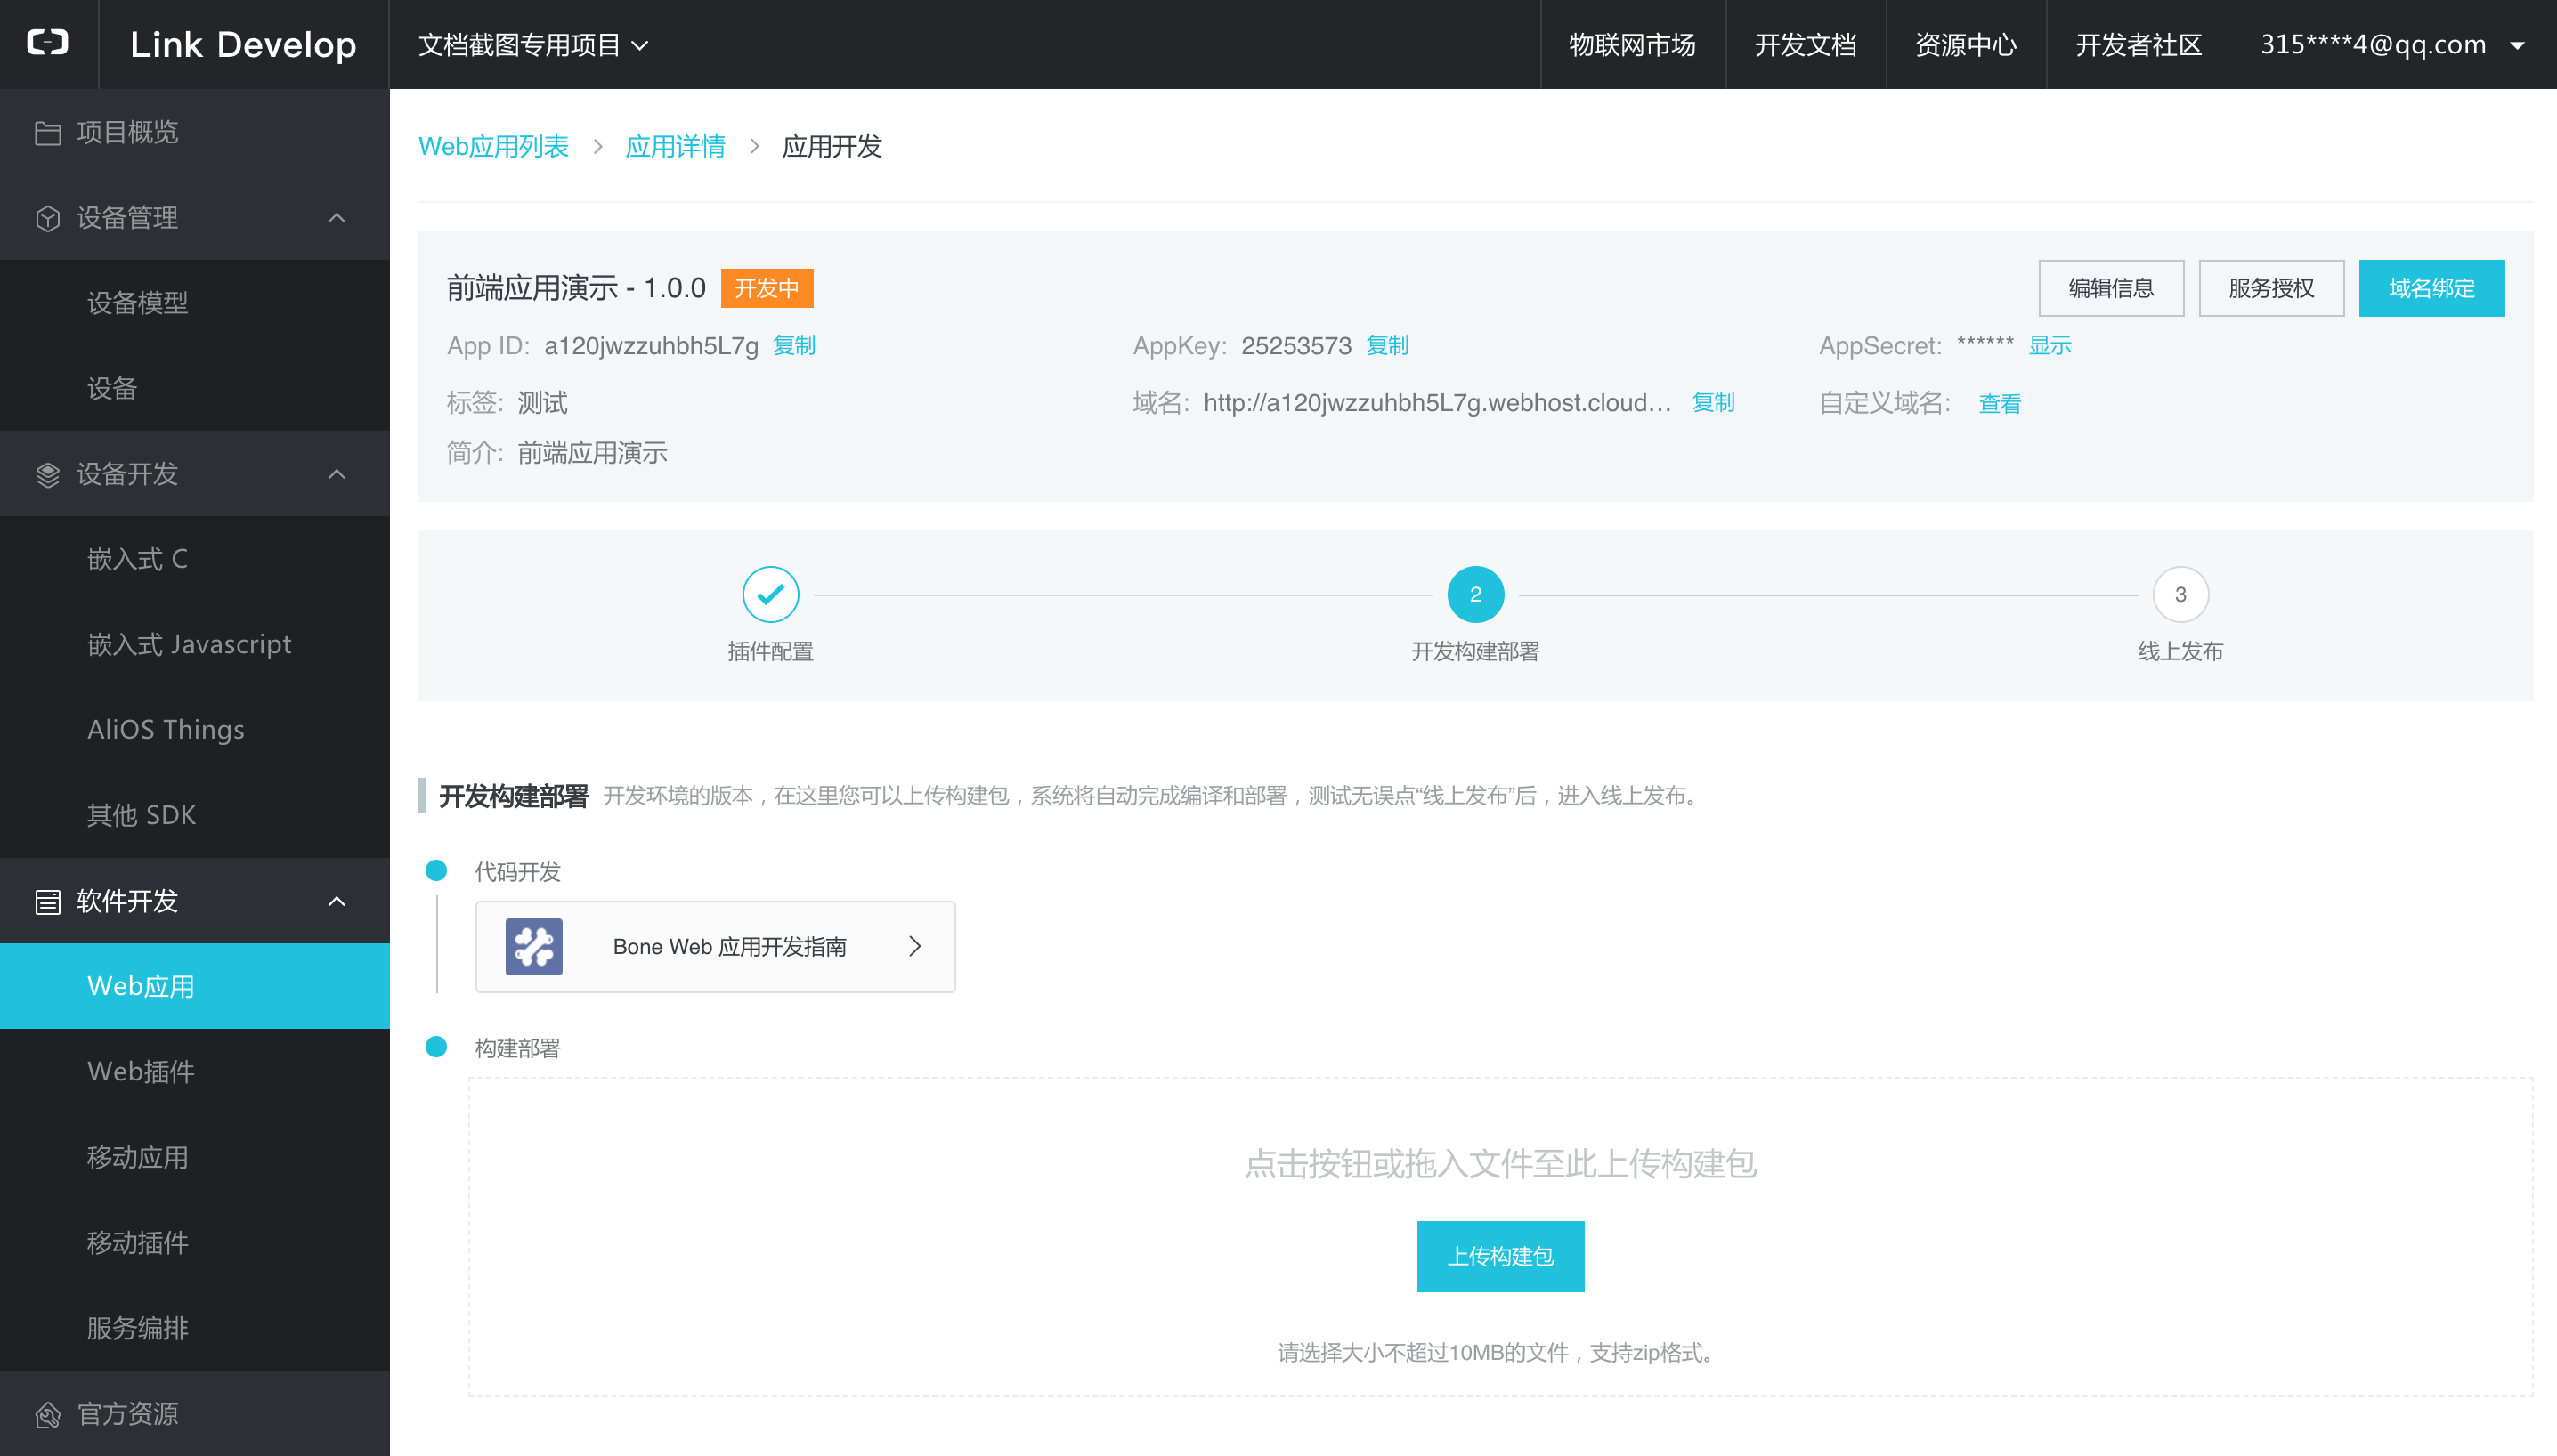Click step 2 circle 开发构建部署
The image size is (2557, 1456).
[1475, 594]
